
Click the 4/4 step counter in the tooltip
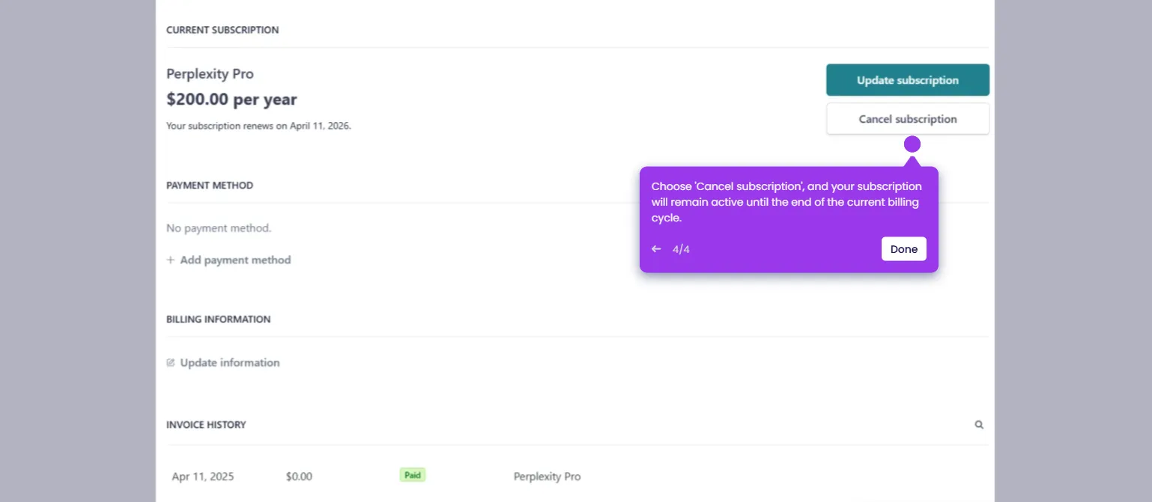(x=681, y=249)
